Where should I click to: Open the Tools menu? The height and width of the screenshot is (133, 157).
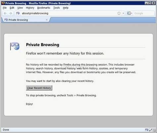click(57, 8)
